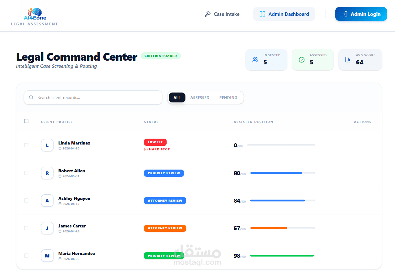Screen dimensions: 395x272
Task: Click the M avatar for Maria Hernandez
Action: click(47, 256)
